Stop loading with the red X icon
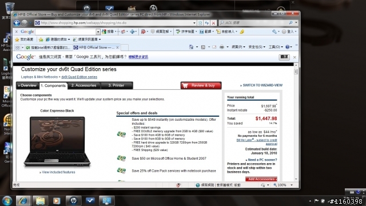The height and width of the screenshot is (206, 366). point(213,23)
